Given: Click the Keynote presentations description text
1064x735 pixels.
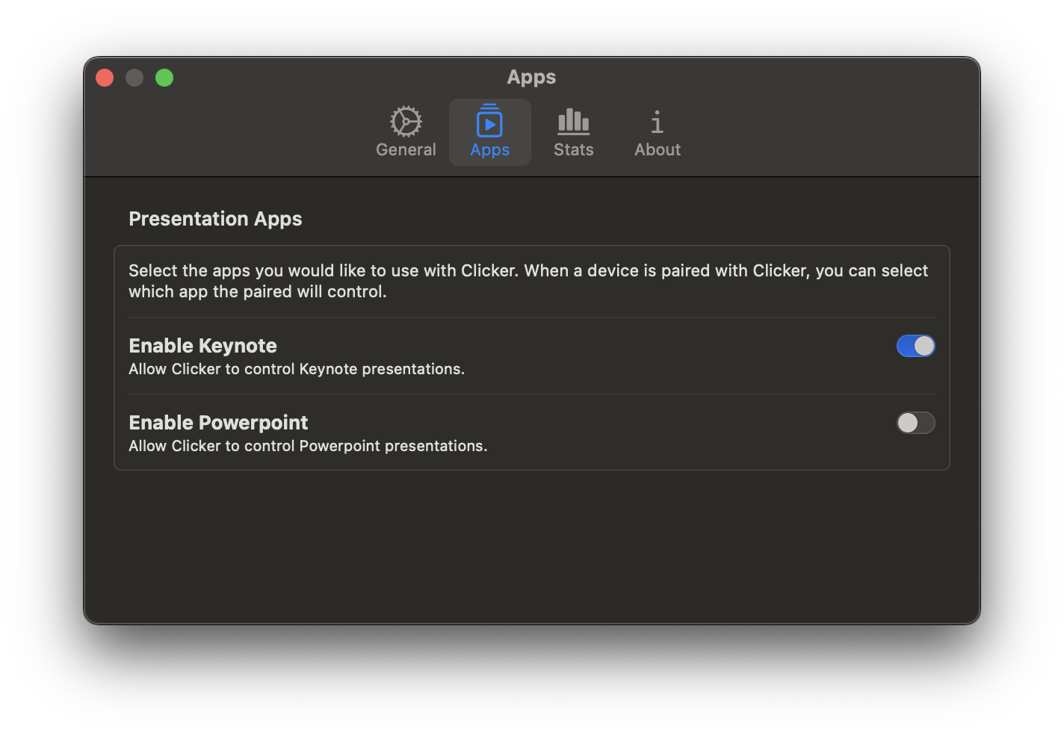Looking at the screenshot, I should tap(297, 369).
